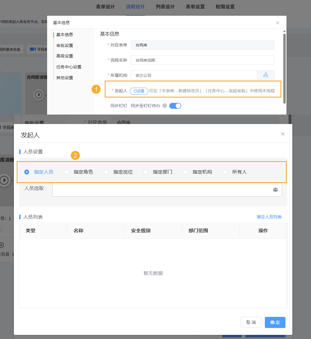Click 对应表单 field showing 合同库

pos(203,45)
